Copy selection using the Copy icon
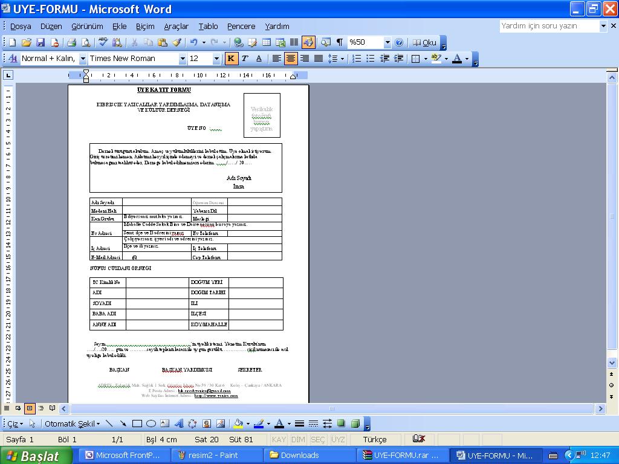619x464 pixels. (149, 42)
